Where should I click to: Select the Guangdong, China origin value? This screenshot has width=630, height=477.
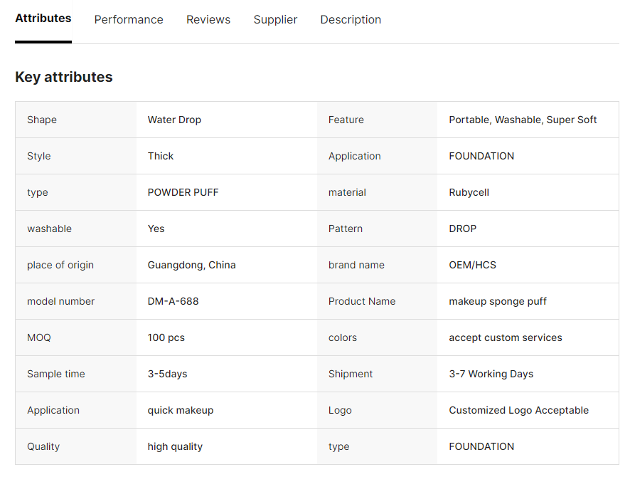click(x=191, y=265)
